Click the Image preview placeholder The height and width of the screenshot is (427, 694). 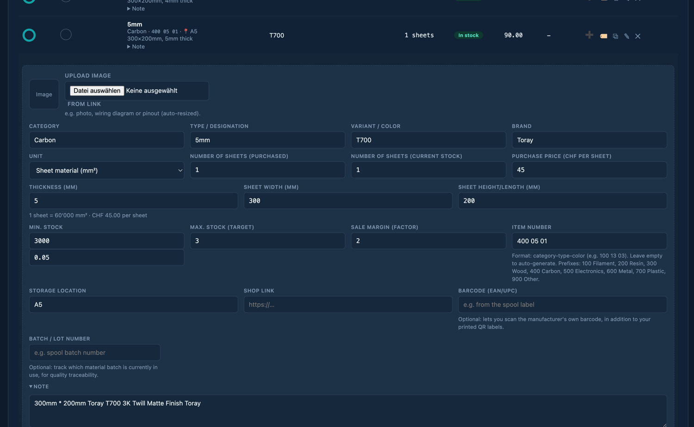pyautogui.click(x=44, y=94)
